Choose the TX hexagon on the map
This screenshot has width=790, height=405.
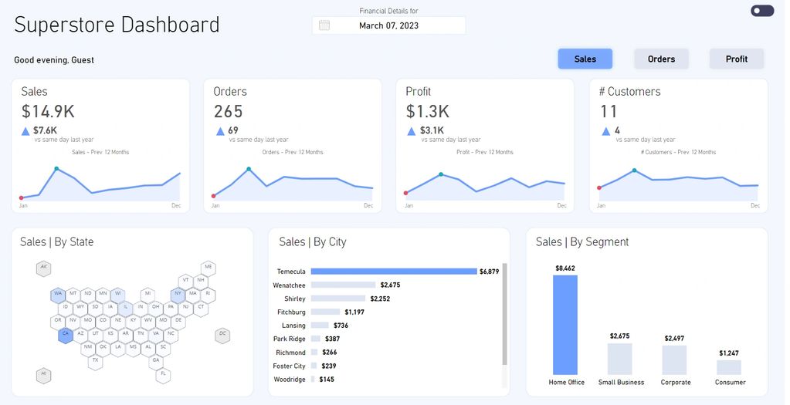click(x=96, y=360)
